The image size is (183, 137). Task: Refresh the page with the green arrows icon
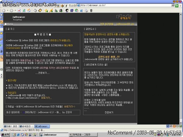[24, 11]
